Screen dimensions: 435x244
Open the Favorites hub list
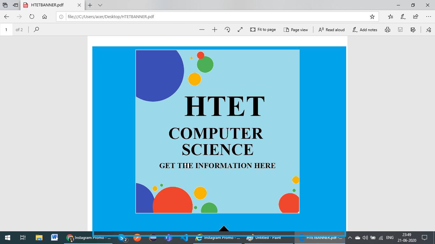coord(390,17)
